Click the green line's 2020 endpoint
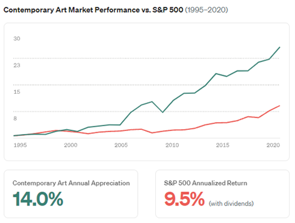Image resolution: width=295 pixels, height=223 pixels. (x=279, y=47)
